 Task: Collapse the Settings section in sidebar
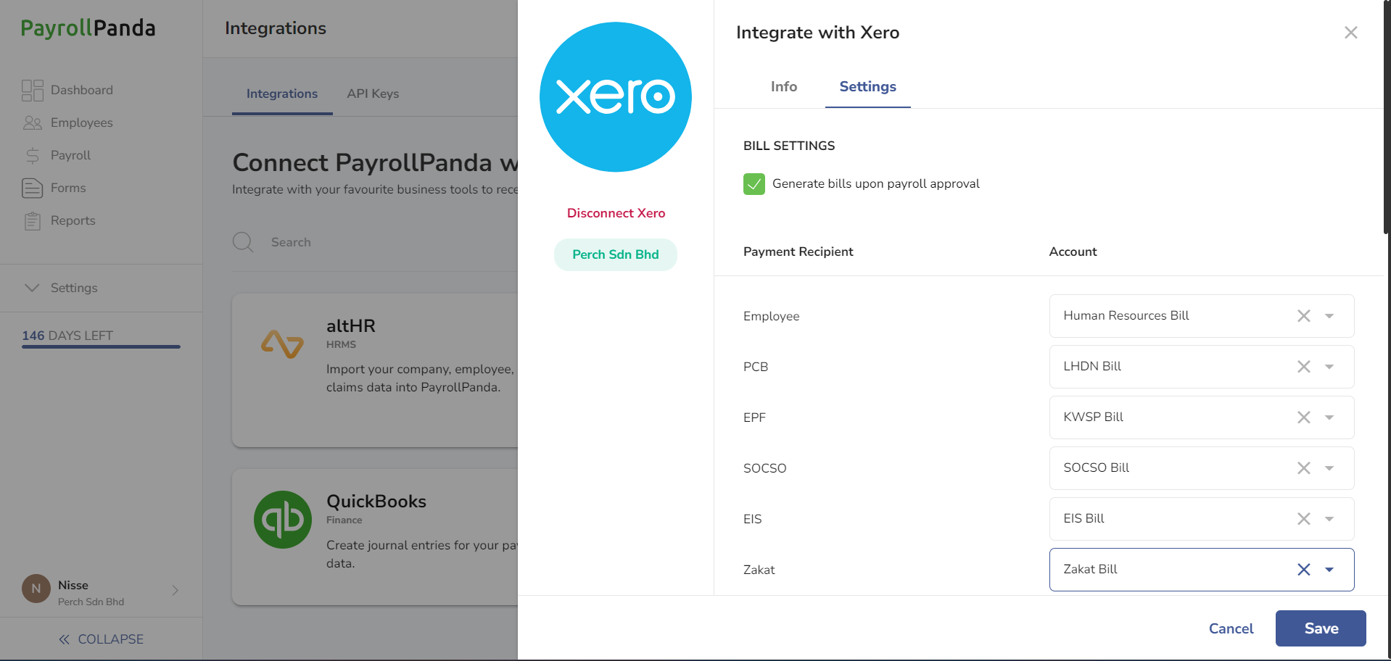click(32, 288)
